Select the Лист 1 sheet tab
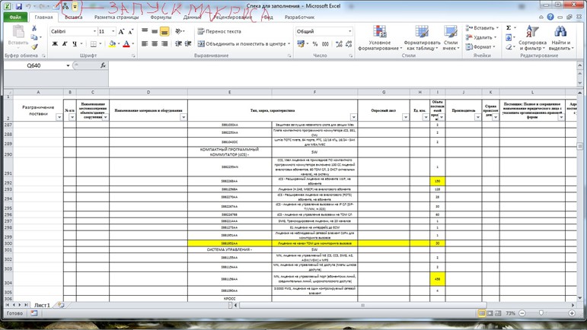The width and height of the screenshot is (587, 330). coord(42,305)
